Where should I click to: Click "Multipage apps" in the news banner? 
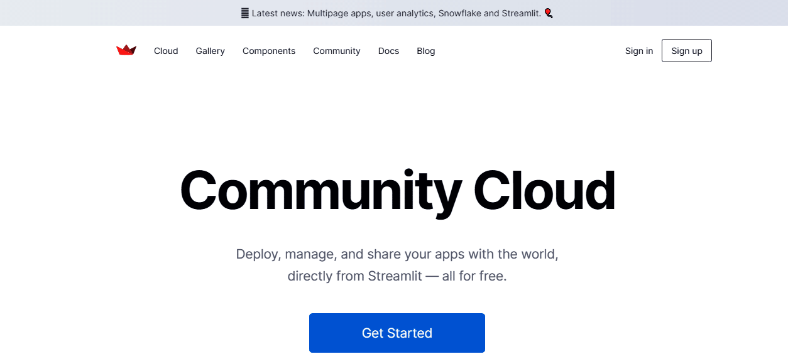(339, 13)
